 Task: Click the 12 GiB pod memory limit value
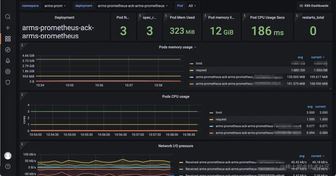pos(222,31)
